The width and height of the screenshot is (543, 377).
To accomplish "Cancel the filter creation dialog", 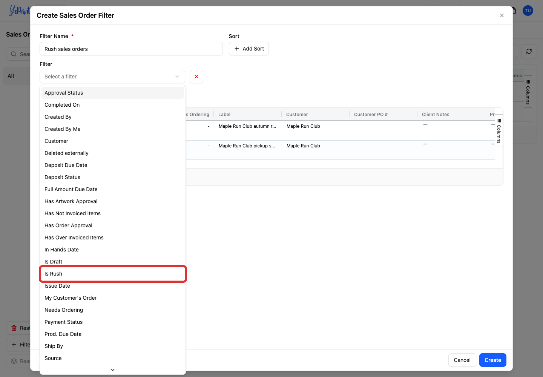I will coord(462,360).
